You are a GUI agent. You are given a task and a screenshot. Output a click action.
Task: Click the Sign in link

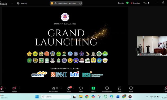[121, 3]
